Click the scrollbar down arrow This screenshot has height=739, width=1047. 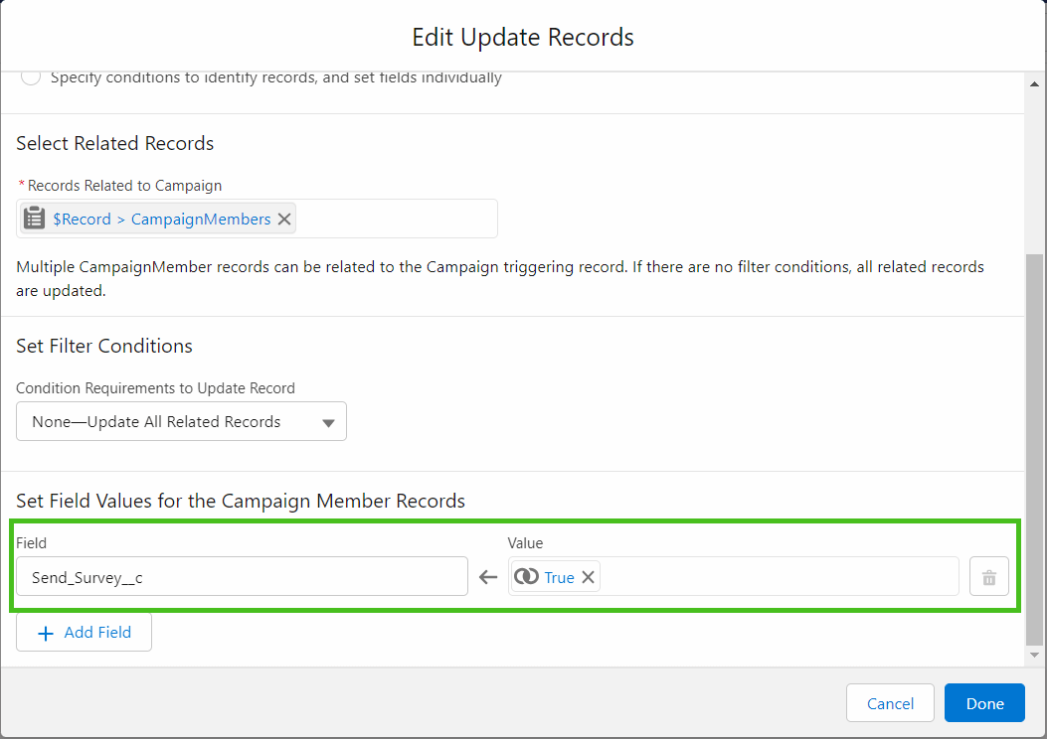pos(1034,656)
